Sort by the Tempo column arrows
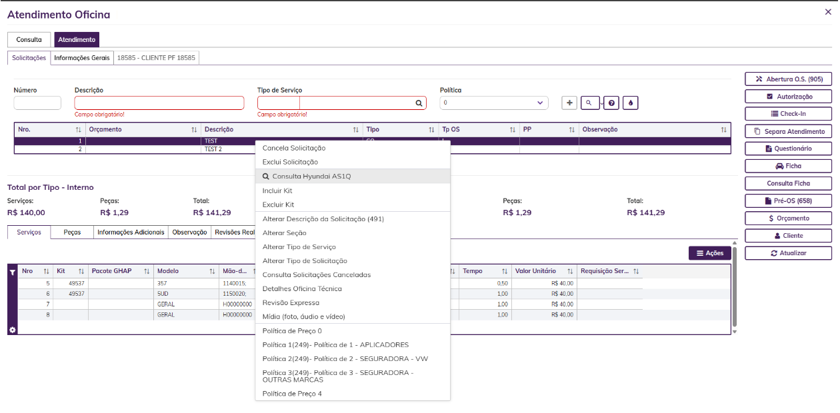Image resolution: width=840 pixels, height=413 pixels. pyautogui.click(x=504, y=271)
